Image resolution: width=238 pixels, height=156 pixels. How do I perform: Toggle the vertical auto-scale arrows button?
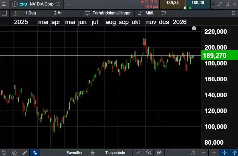(34, 152)
